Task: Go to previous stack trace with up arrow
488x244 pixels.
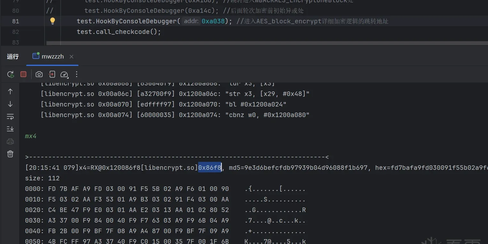Action: (x=10, y=92)
